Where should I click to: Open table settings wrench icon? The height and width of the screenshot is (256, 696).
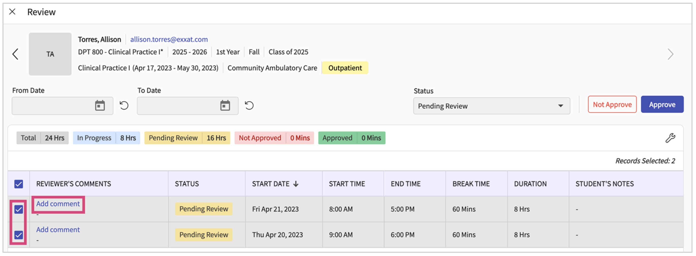coord(670,138)
